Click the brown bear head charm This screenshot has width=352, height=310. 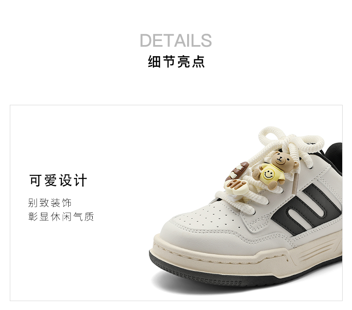click(x=282, y=161)
